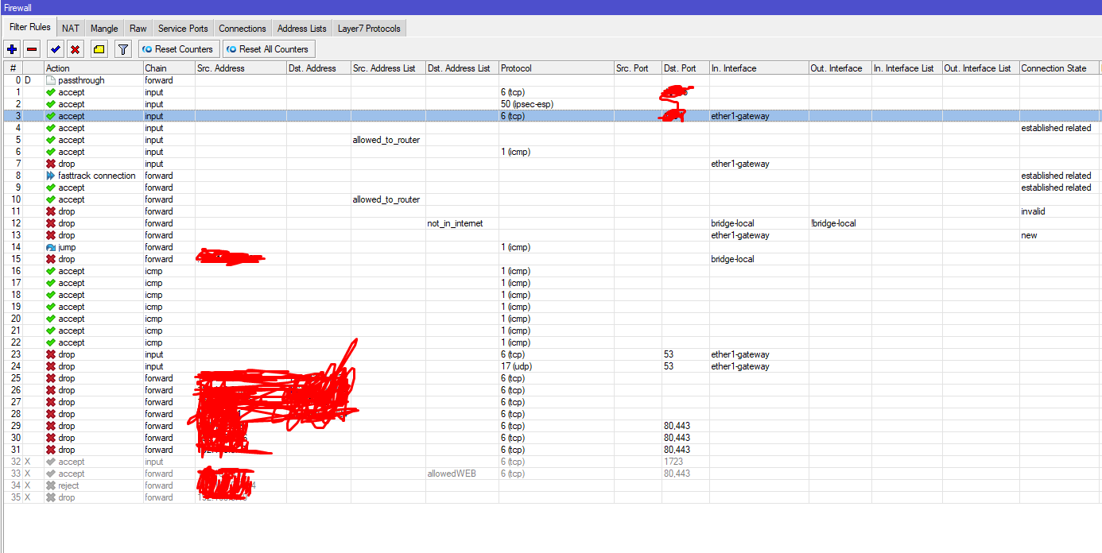1102x553 pixels.
Task: Click the Connection State column header
Action: coord(1053,68)
